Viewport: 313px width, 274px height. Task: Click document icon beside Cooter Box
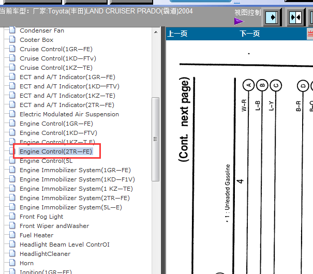pos(12,39)
